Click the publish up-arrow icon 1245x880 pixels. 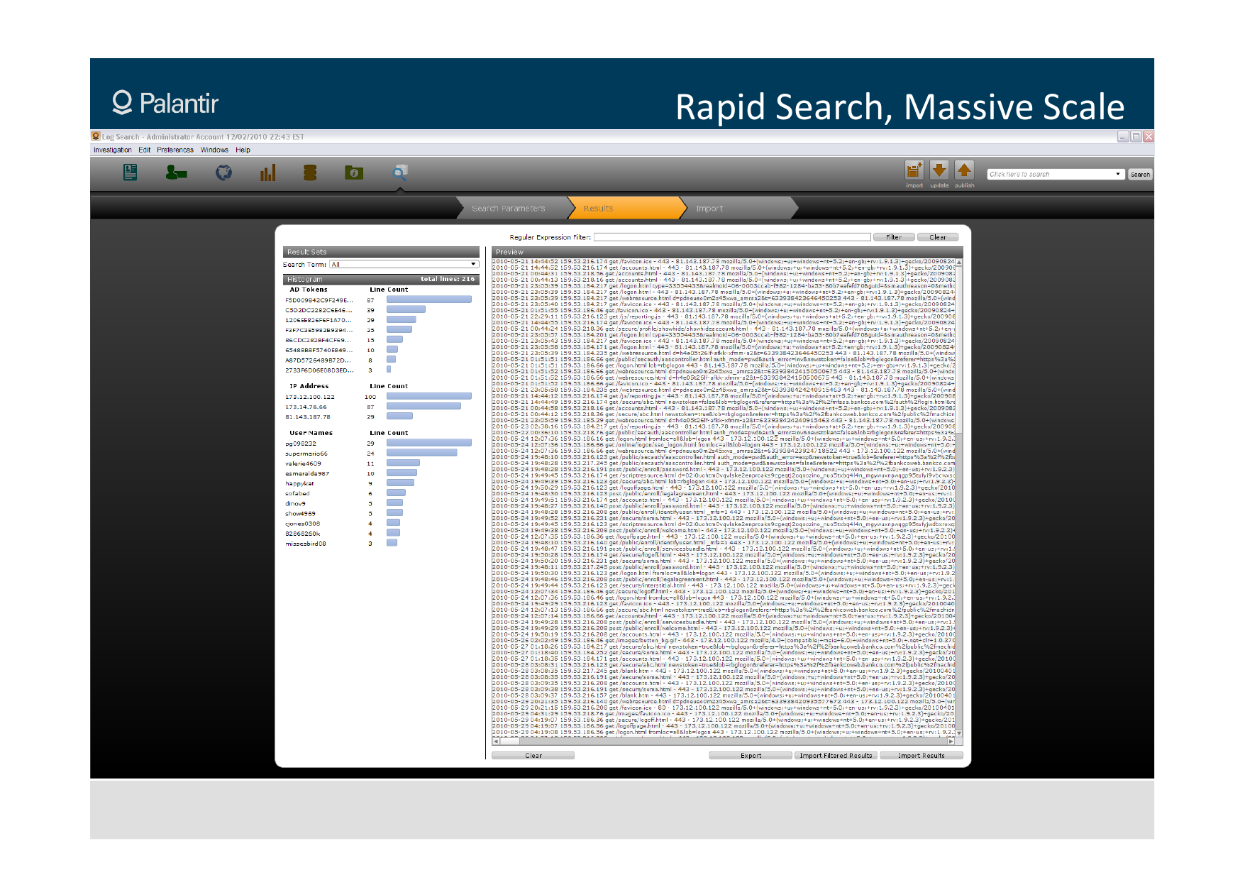(964, 170)
